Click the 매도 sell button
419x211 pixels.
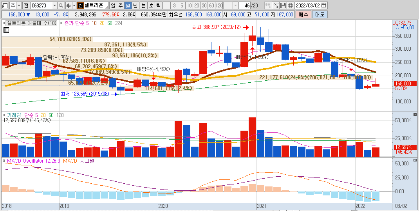[x=320, y=15]
